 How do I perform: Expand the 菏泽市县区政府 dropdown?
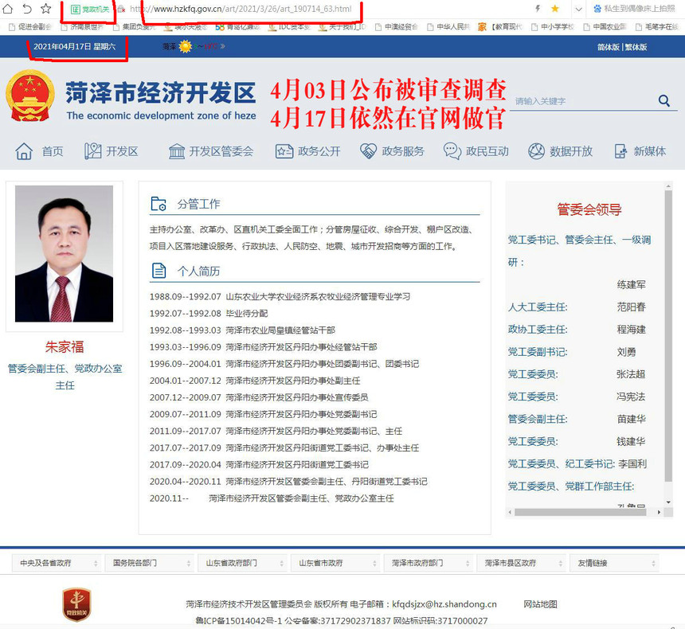[x=522, y=563]
